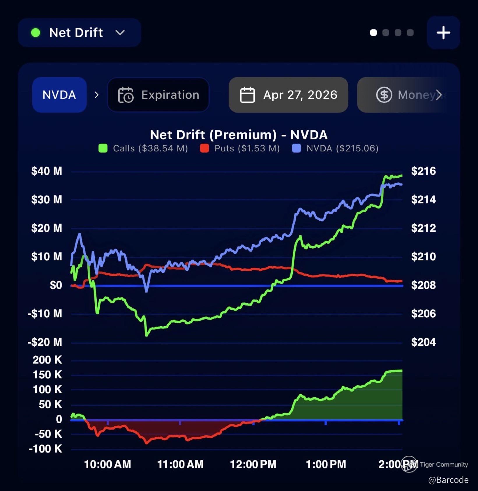Image resolution: width=478 pixels, height=491 pixels.
Task: Click the 50 K volume axis label
Action: click(x=50, y=405)
